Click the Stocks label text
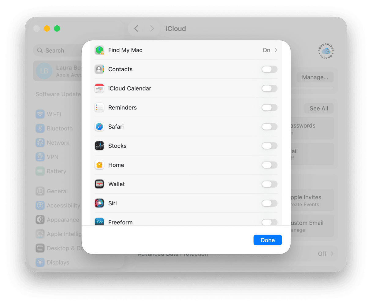Viewport: 372px width, 305px height. tap(117, 146)
